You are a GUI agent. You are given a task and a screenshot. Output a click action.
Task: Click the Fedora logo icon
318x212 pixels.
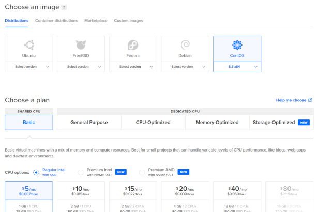pyautogui.click(x=133, y=45)
